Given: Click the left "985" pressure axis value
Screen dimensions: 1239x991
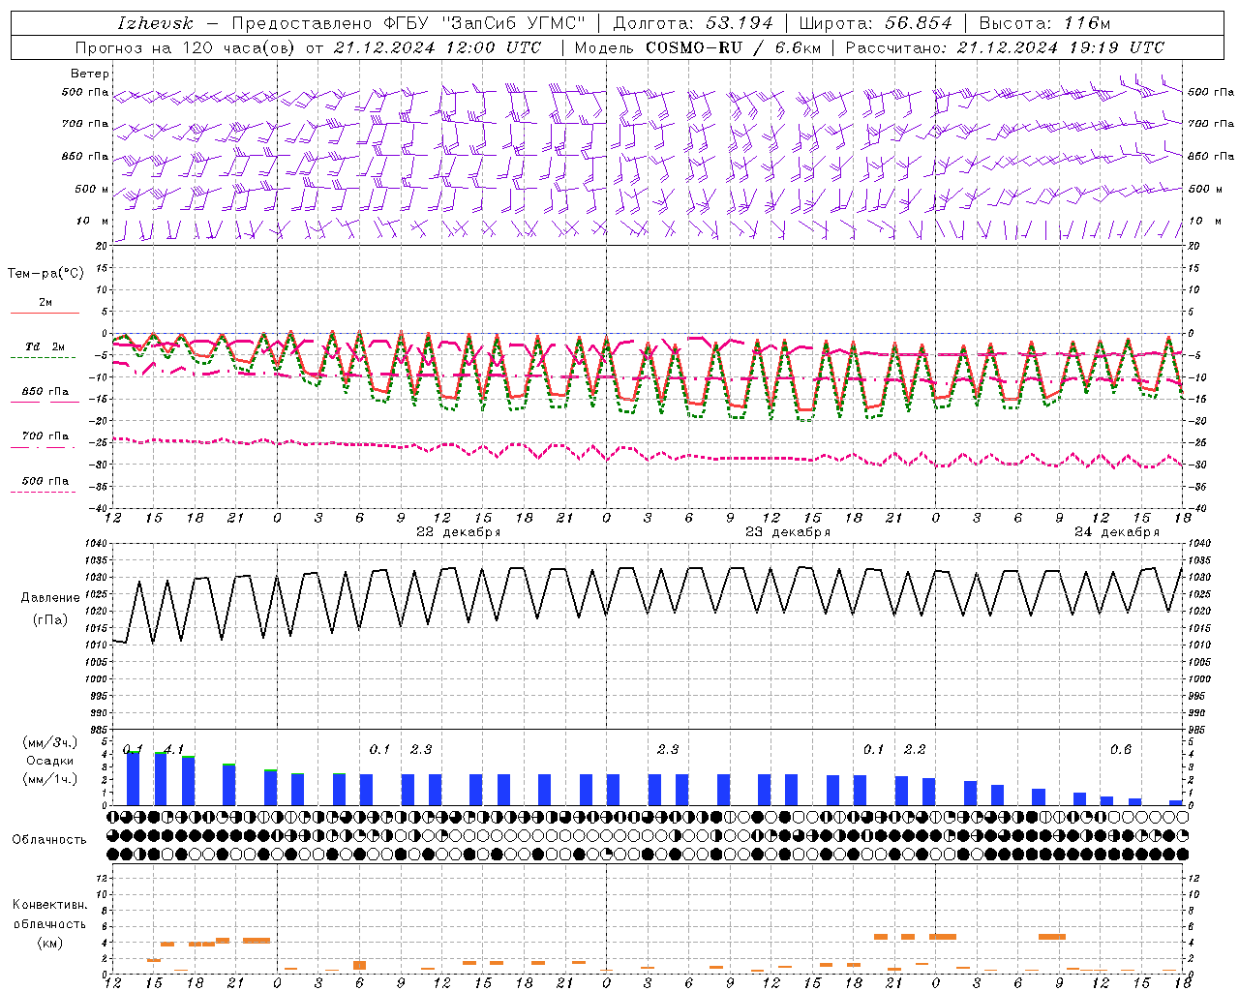Looking at the screenshot, I should click(100, 730).
